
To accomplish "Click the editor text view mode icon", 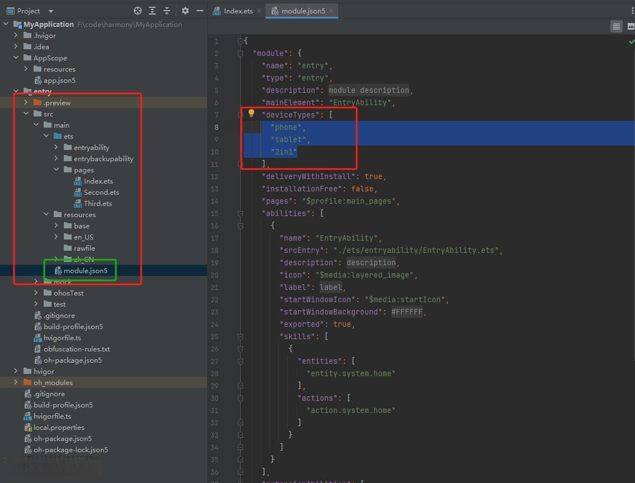I will click(x=617, y=26).
